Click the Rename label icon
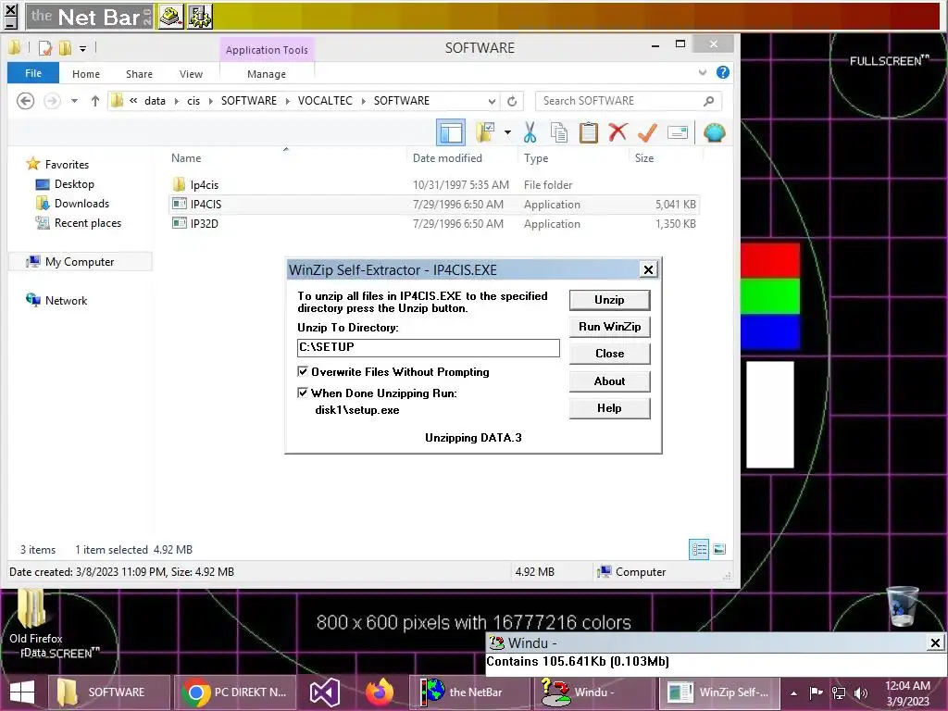This screenshot has width=948, height=711. pyautogui.click(x=678, y=132)
